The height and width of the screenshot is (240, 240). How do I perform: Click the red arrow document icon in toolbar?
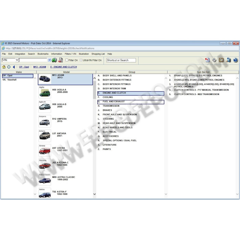pyautogui.click(x=207, y=60)
